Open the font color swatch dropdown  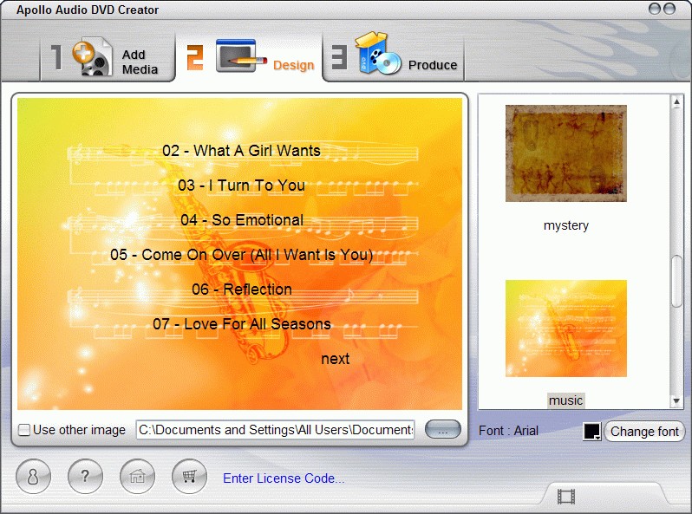coord(592,432)
